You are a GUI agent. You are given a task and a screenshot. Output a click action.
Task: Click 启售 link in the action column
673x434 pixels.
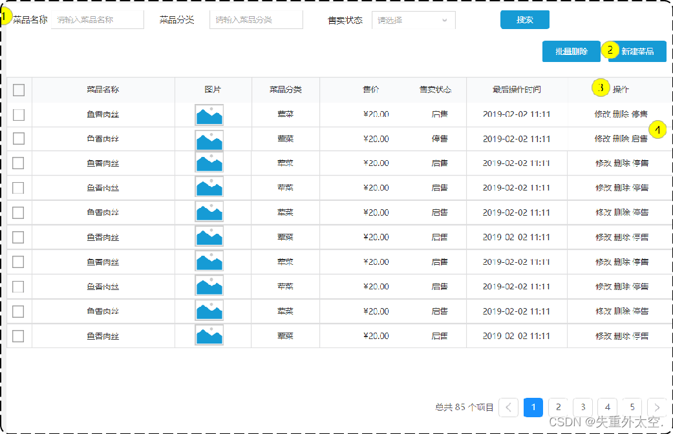click(639, 138)
